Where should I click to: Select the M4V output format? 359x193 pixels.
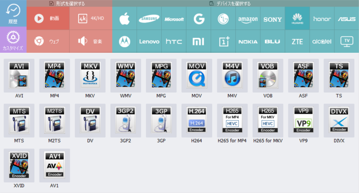click(x=232, y=76)
